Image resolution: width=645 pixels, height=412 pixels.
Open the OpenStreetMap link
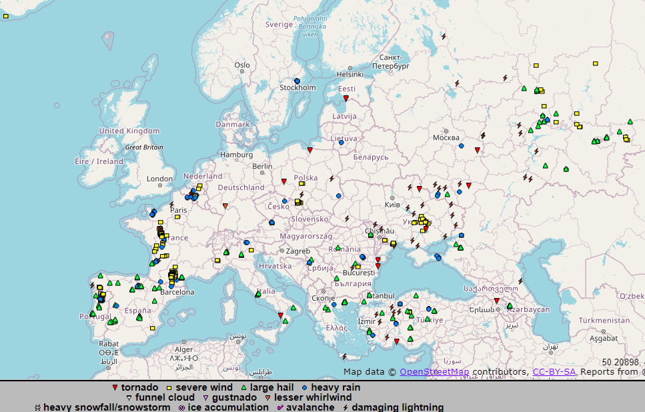click(x=434, y=372)
